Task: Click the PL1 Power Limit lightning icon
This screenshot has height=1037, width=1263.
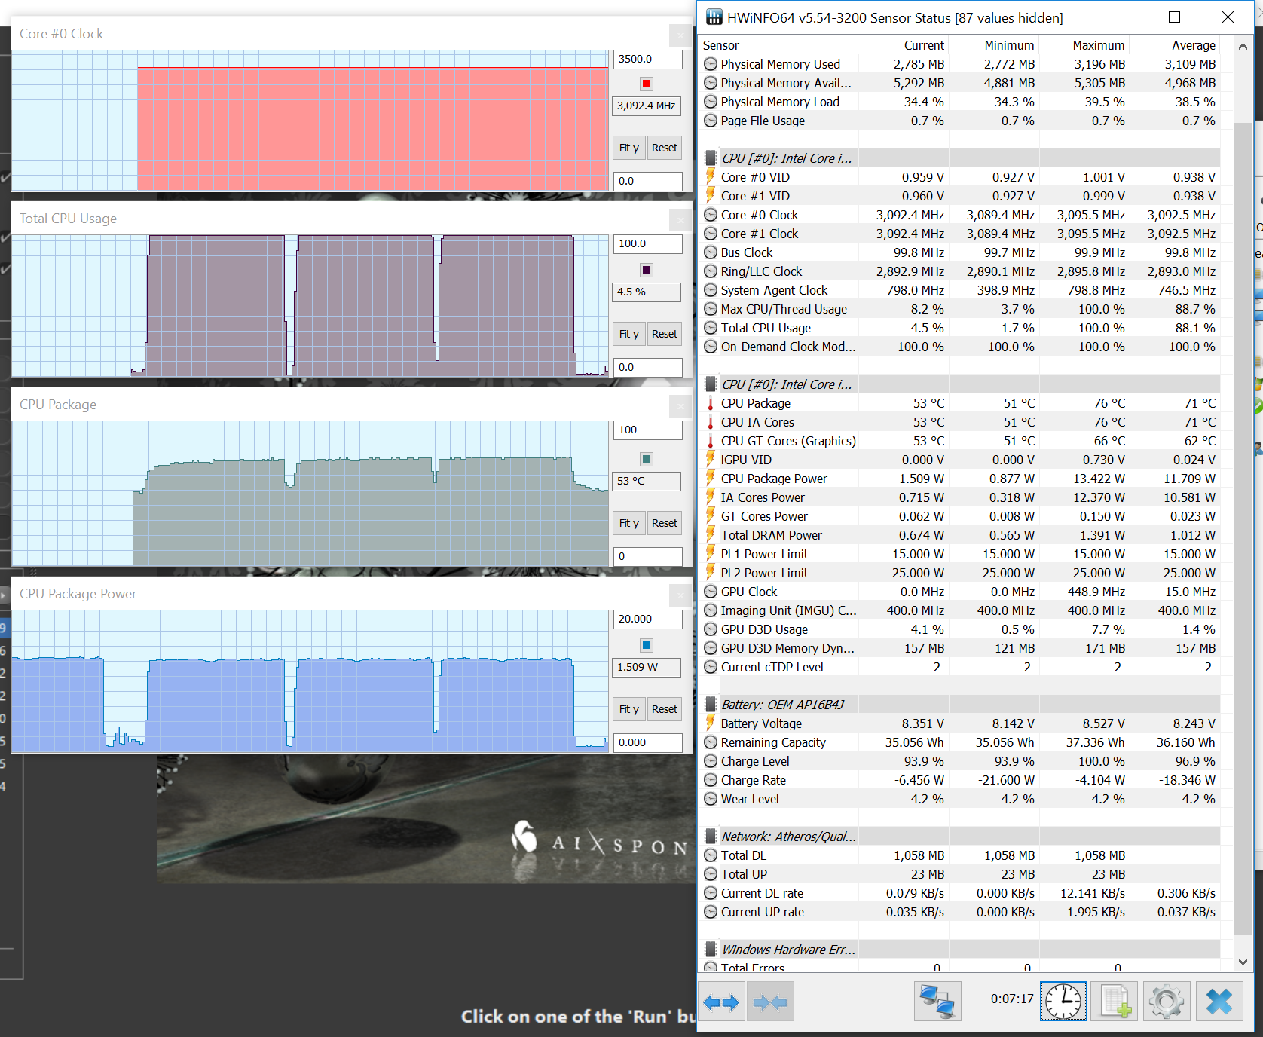Action: [x=710, y=554]
